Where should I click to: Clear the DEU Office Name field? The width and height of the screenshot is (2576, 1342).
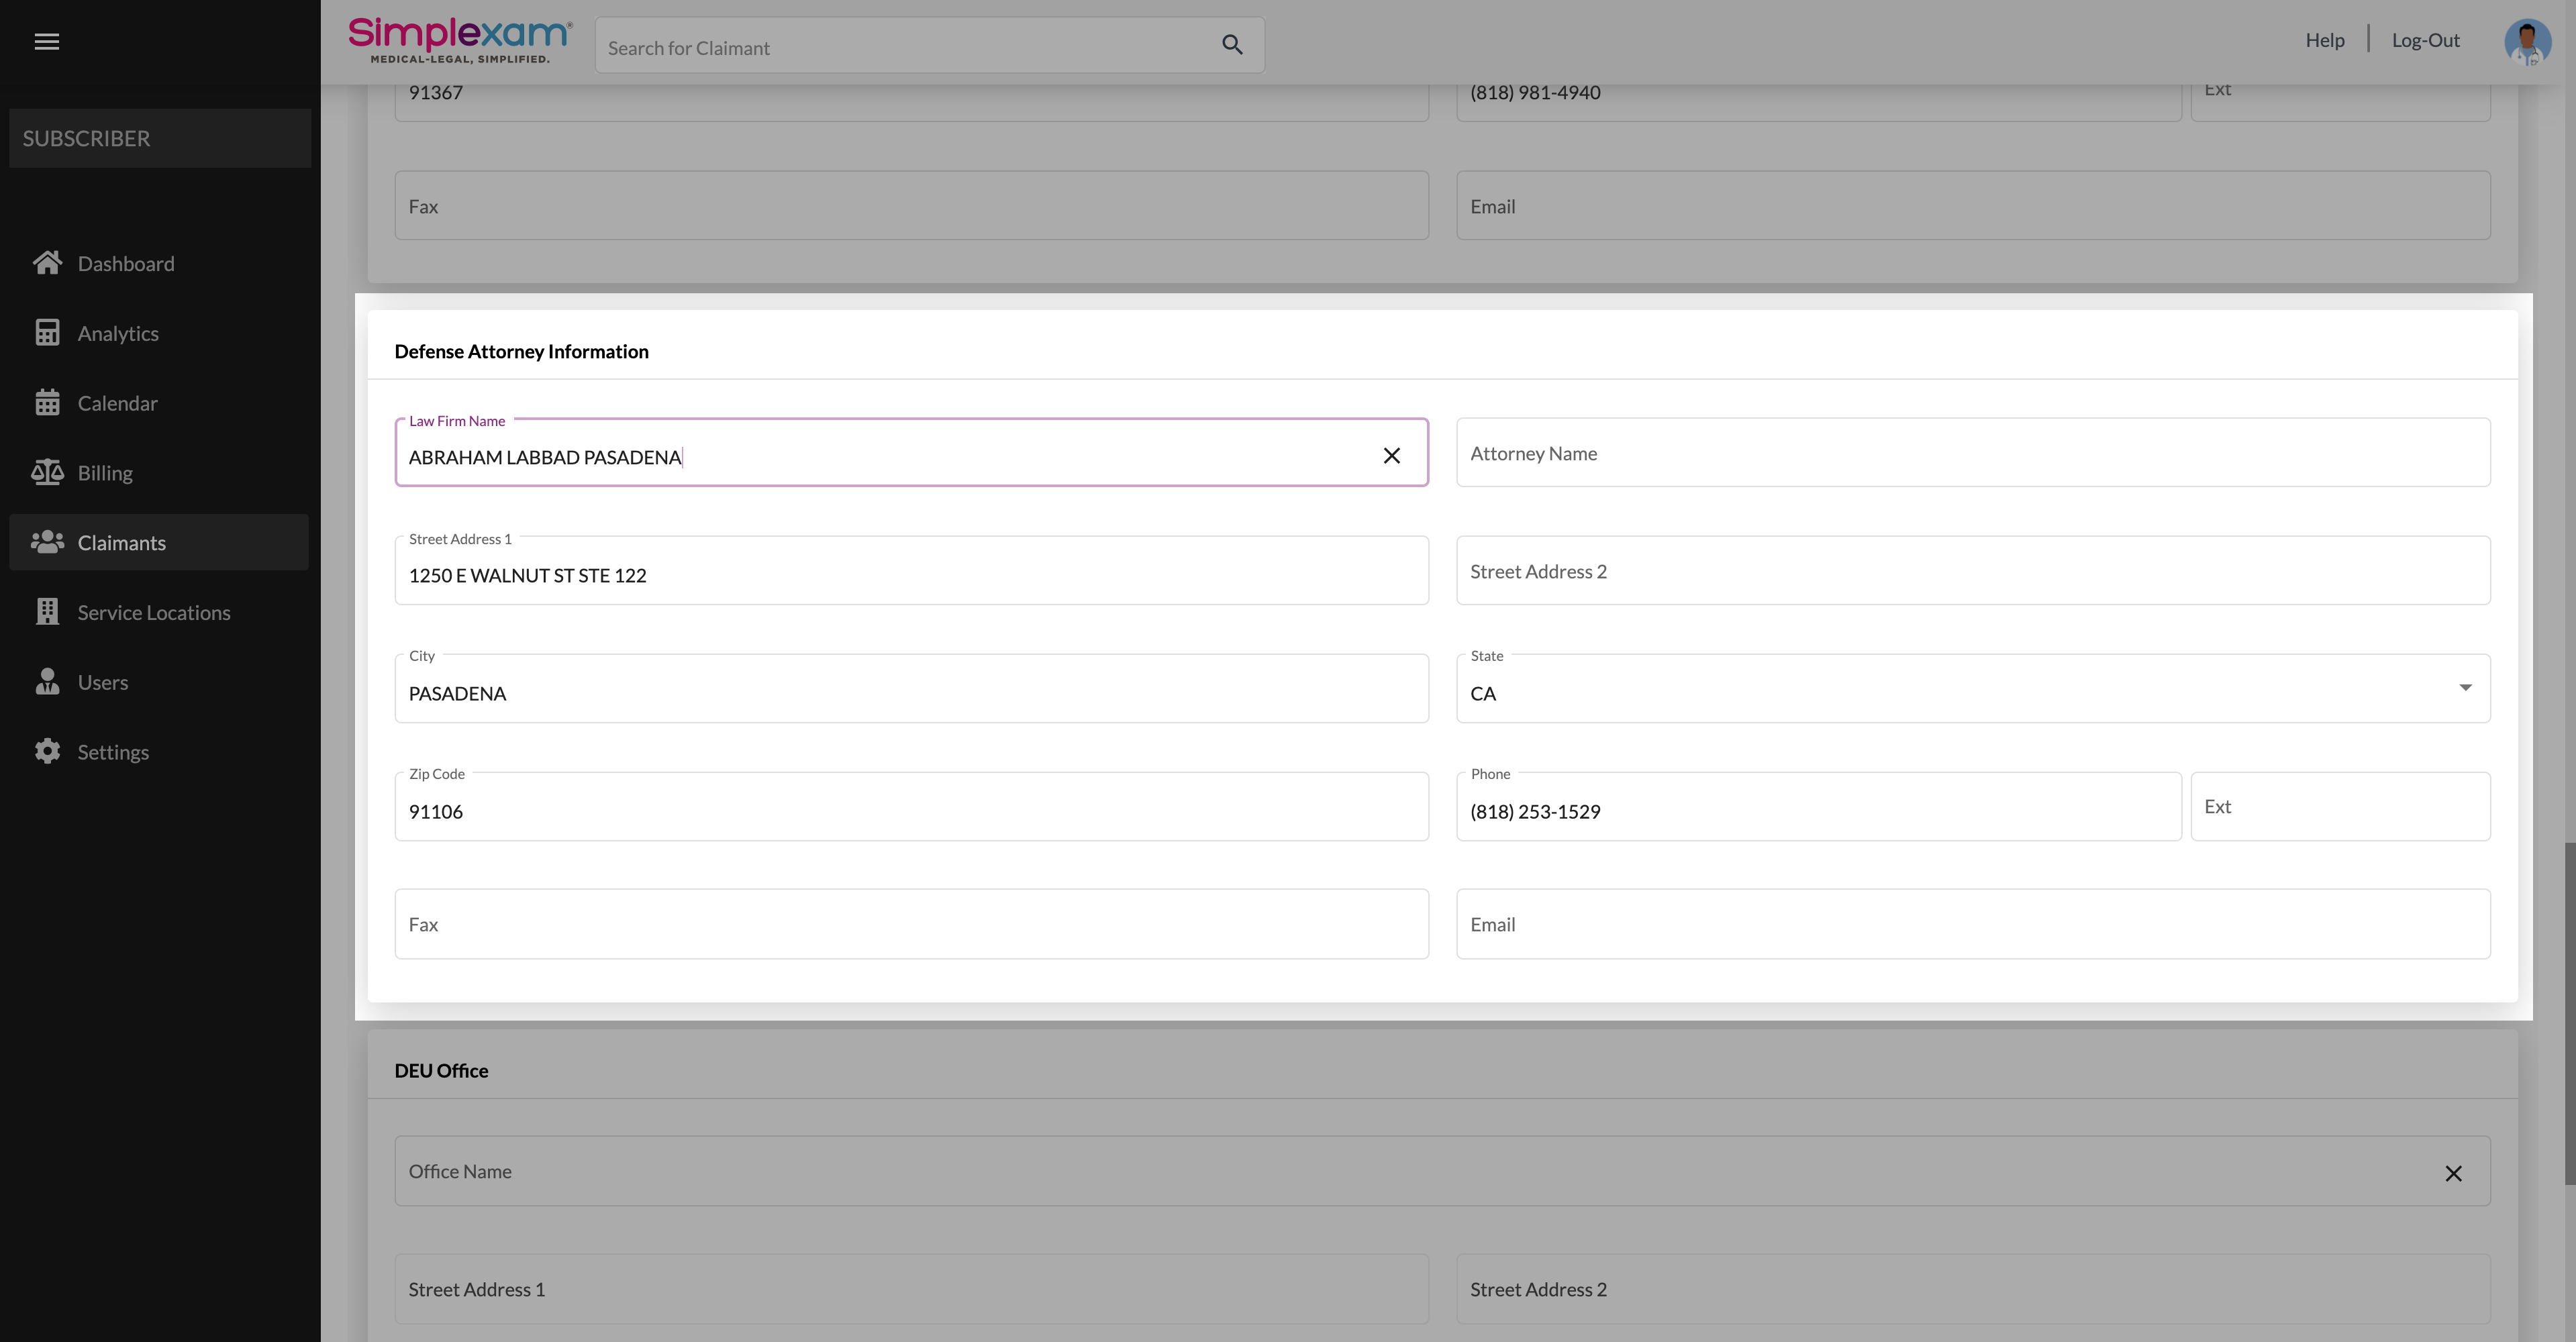coord(2453,1173)
